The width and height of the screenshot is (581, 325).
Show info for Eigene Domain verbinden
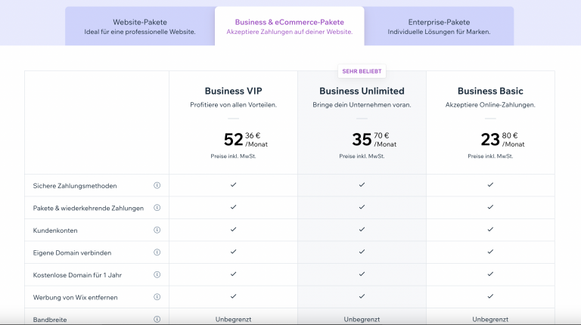click(157, 252)
